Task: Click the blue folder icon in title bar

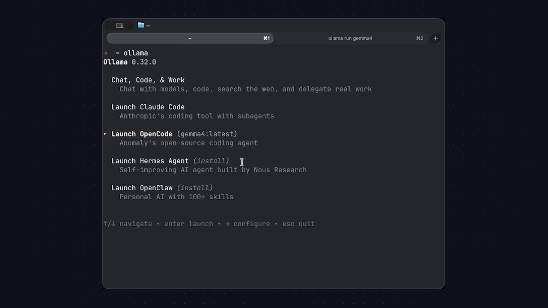Action: pos(140,25)
